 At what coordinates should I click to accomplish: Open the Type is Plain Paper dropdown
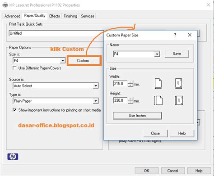[x=96, y=101]
